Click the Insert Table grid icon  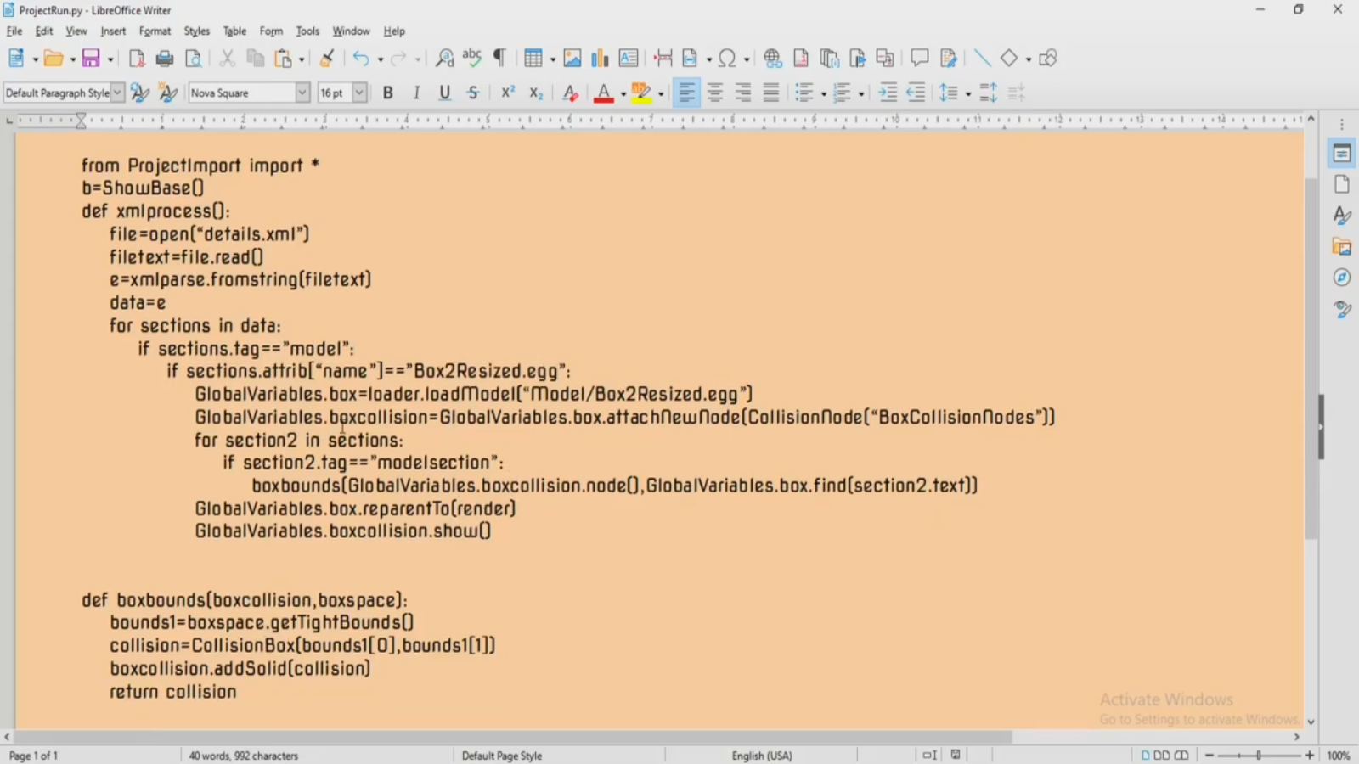533,58
